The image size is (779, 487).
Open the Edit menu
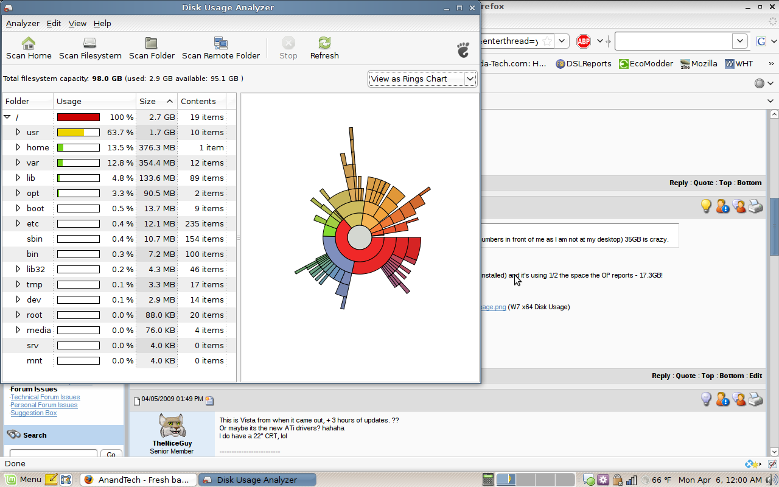[54, 23]
